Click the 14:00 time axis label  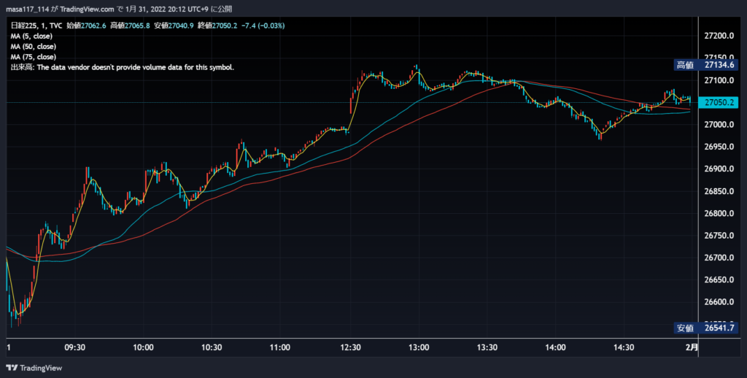coord(555,347)
